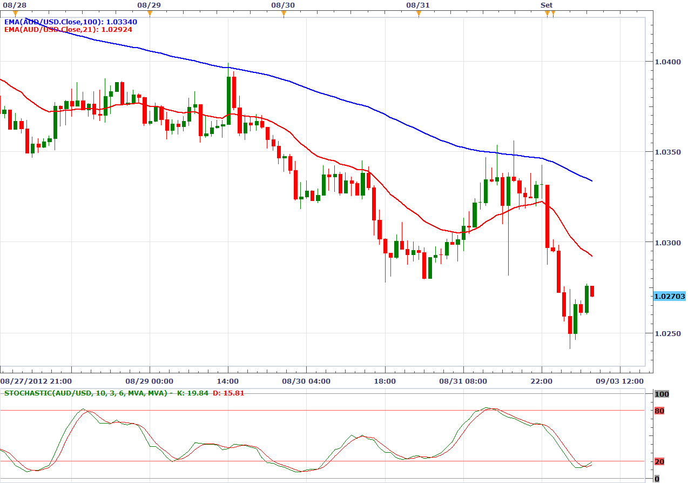
Task: Click the orange marker below the 08/29 date
Action: (x=150, y=14)
